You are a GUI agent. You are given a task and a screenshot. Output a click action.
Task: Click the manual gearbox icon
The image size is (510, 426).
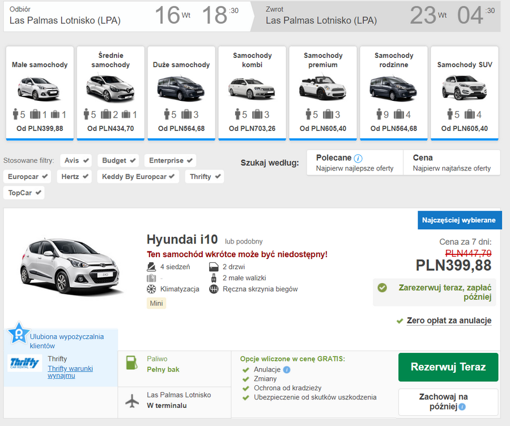(x=214, y=289)
